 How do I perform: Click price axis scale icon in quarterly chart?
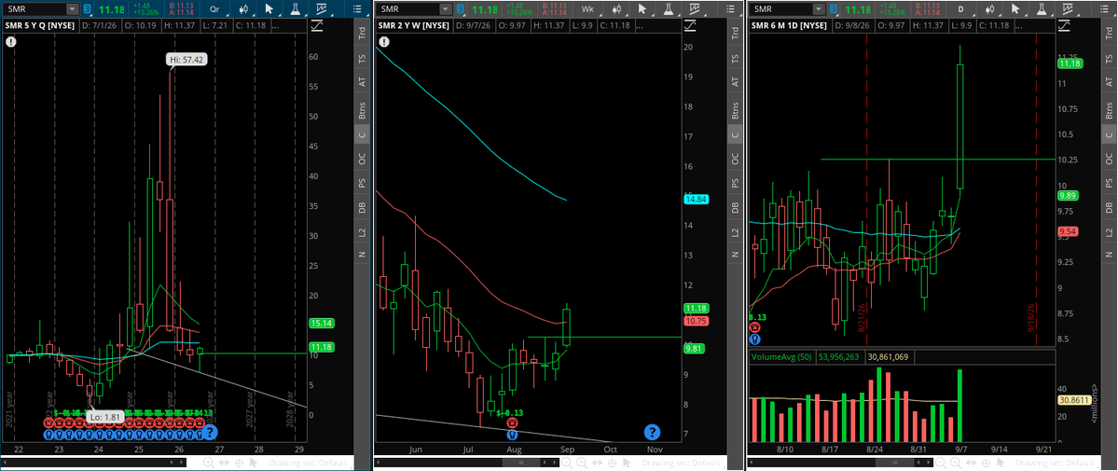pos(318,26)
